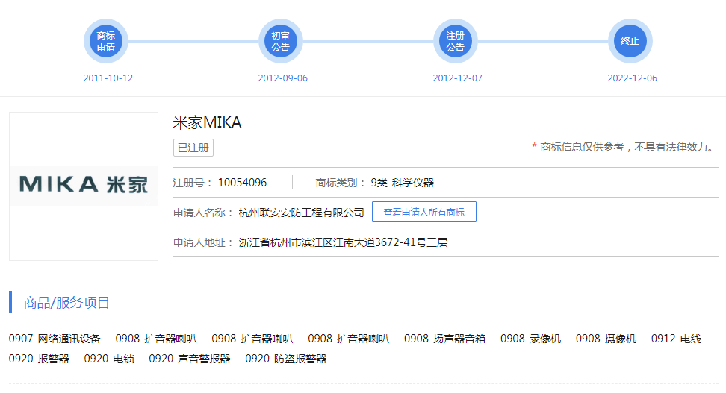Click item 0920-防盗报警器
The height and width of the screenshot is (393, 726).
point(285,359)
